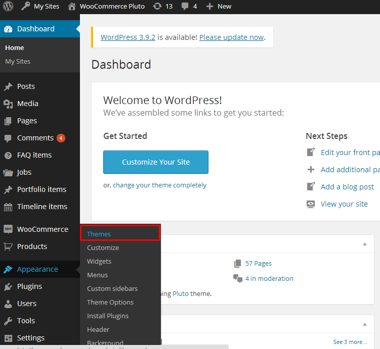Open the My Sites admin bar menu
This screenshot has width=380, height=349.
click(x=40, y=7)
